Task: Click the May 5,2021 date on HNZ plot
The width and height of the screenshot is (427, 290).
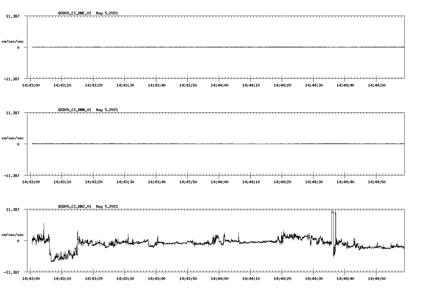Action: (x=107, y=207)
